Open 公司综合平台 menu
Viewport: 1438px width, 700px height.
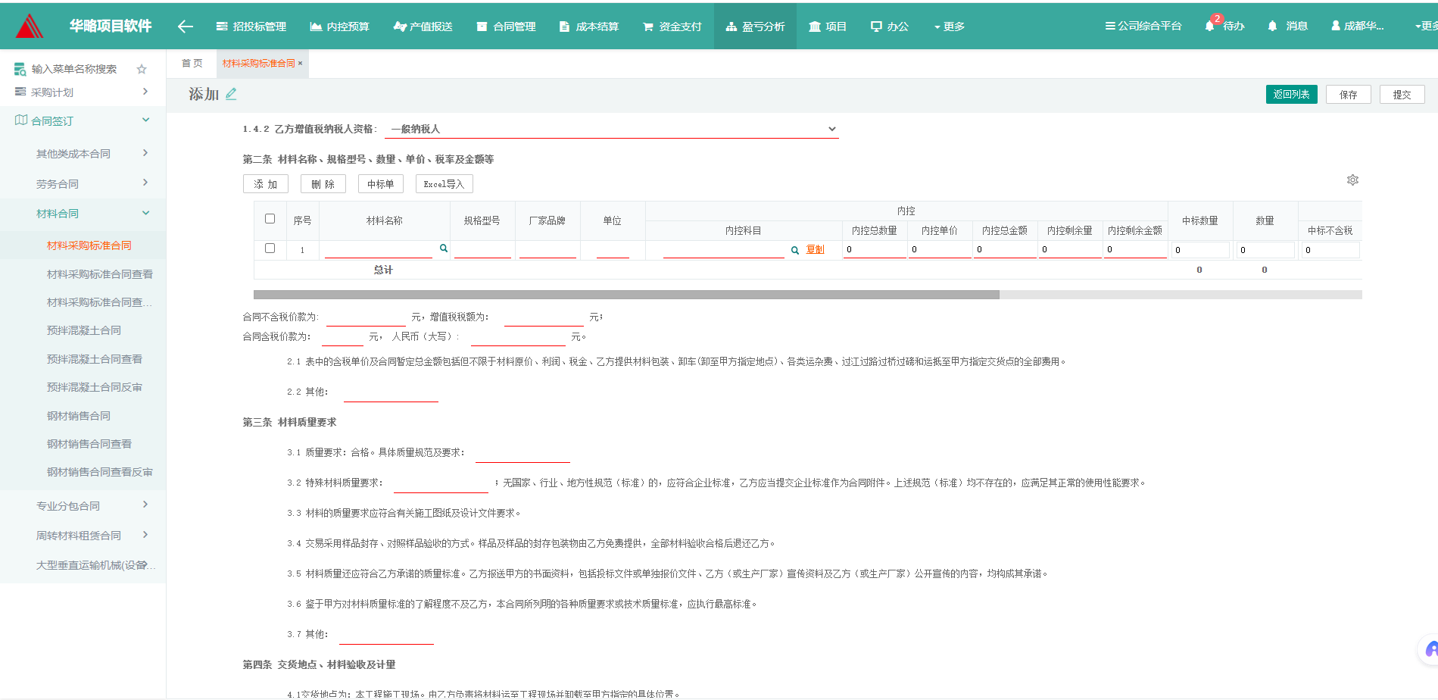1143,26
